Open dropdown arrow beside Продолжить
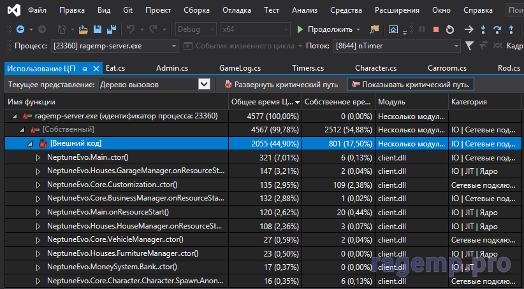This screenshot has width=524, height=289. (x=358, y=29)
